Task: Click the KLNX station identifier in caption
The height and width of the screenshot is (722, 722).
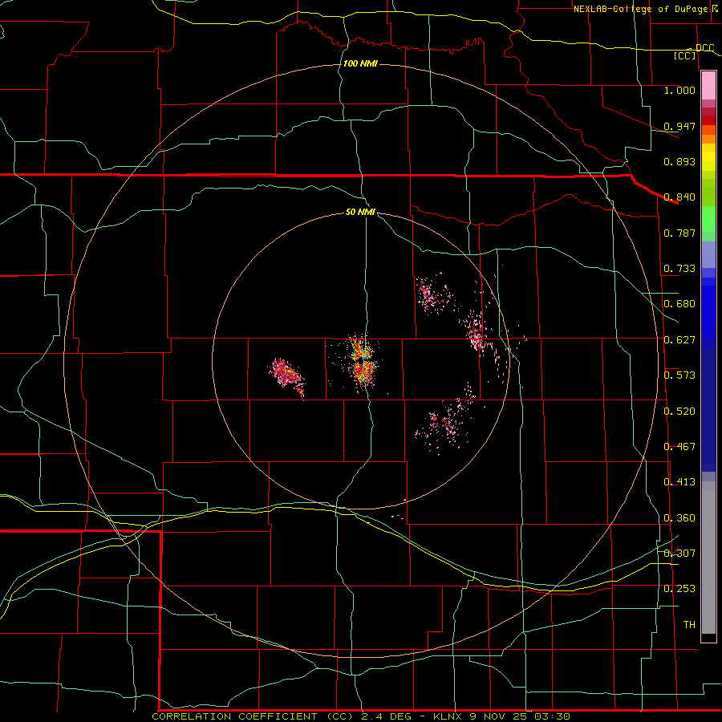Action: pyautogui.click(x=447, y=716)
